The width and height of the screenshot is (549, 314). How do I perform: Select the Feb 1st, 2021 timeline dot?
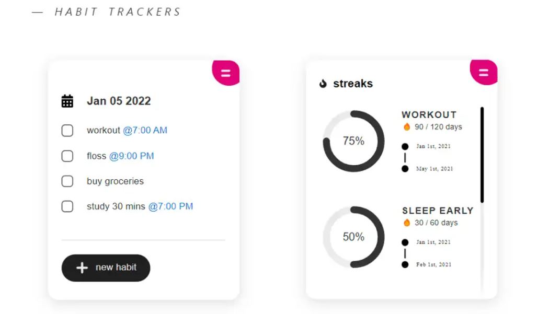click(x=405, y=265)
